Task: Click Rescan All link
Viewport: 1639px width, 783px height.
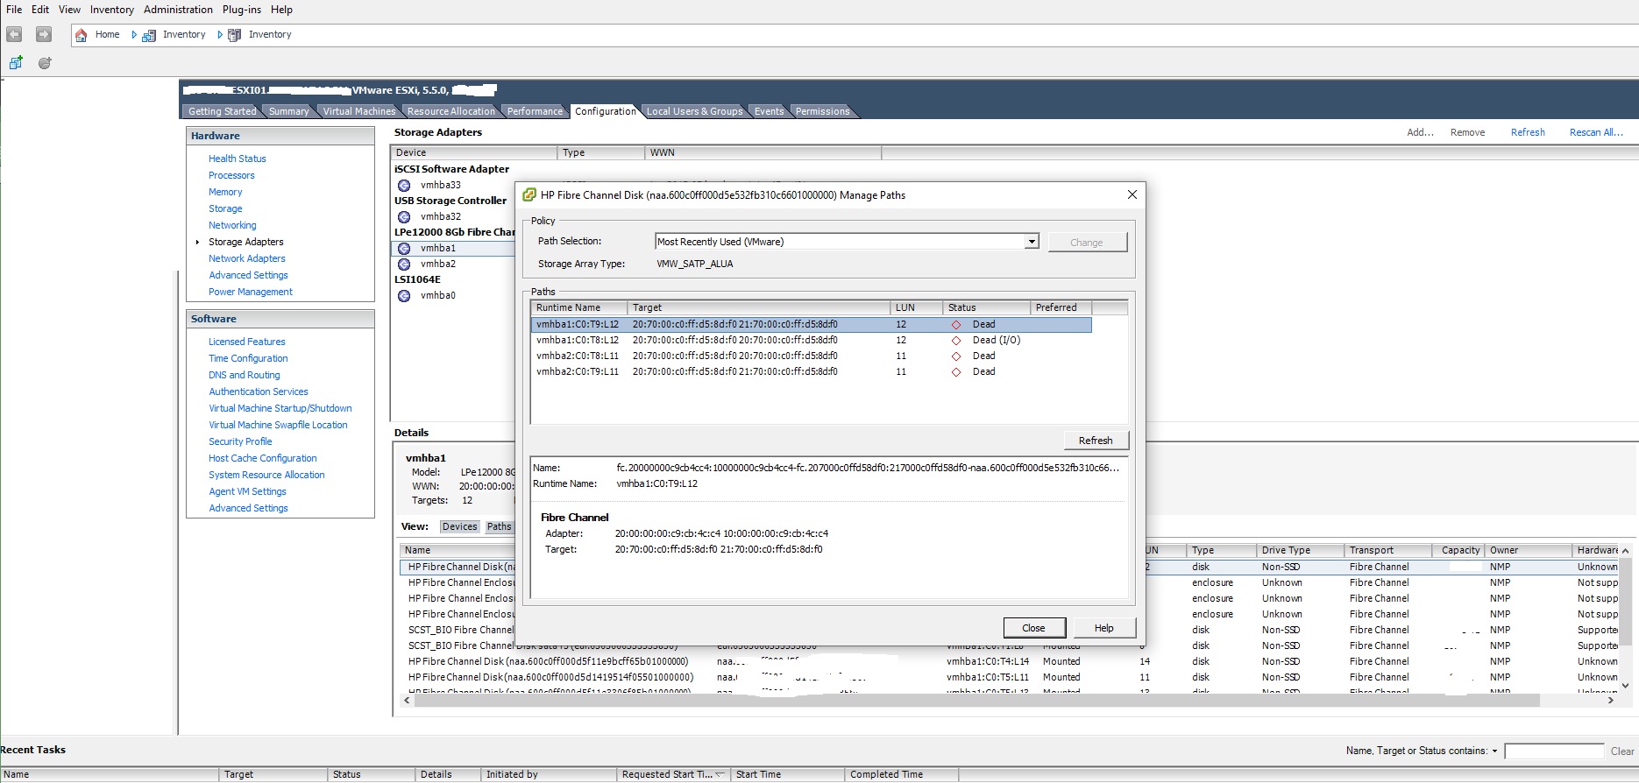Action: point(1596,132)
